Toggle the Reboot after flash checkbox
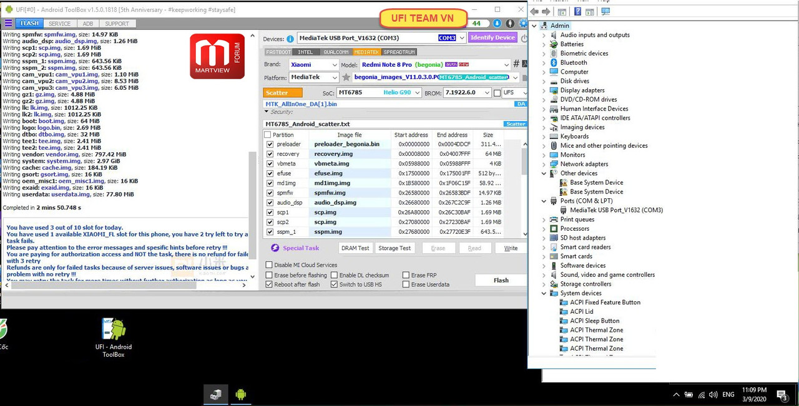 click(x=269, y=284)
